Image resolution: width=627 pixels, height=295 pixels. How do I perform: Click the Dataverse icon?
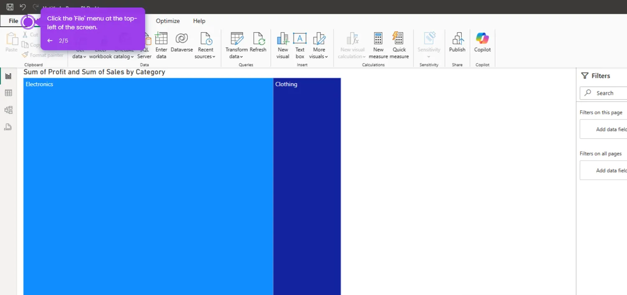coord(182,38)
